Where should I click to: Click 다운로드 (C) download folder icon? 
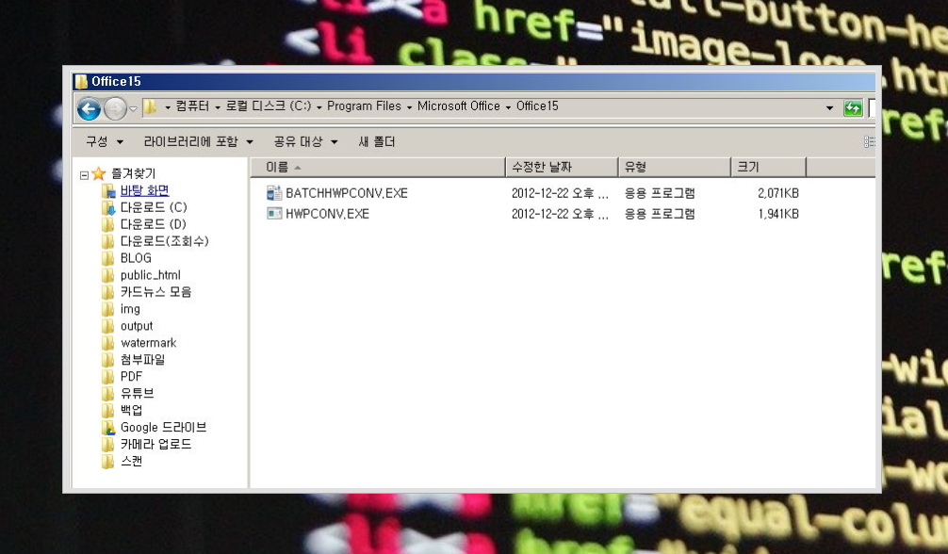[x=108, y=208]
